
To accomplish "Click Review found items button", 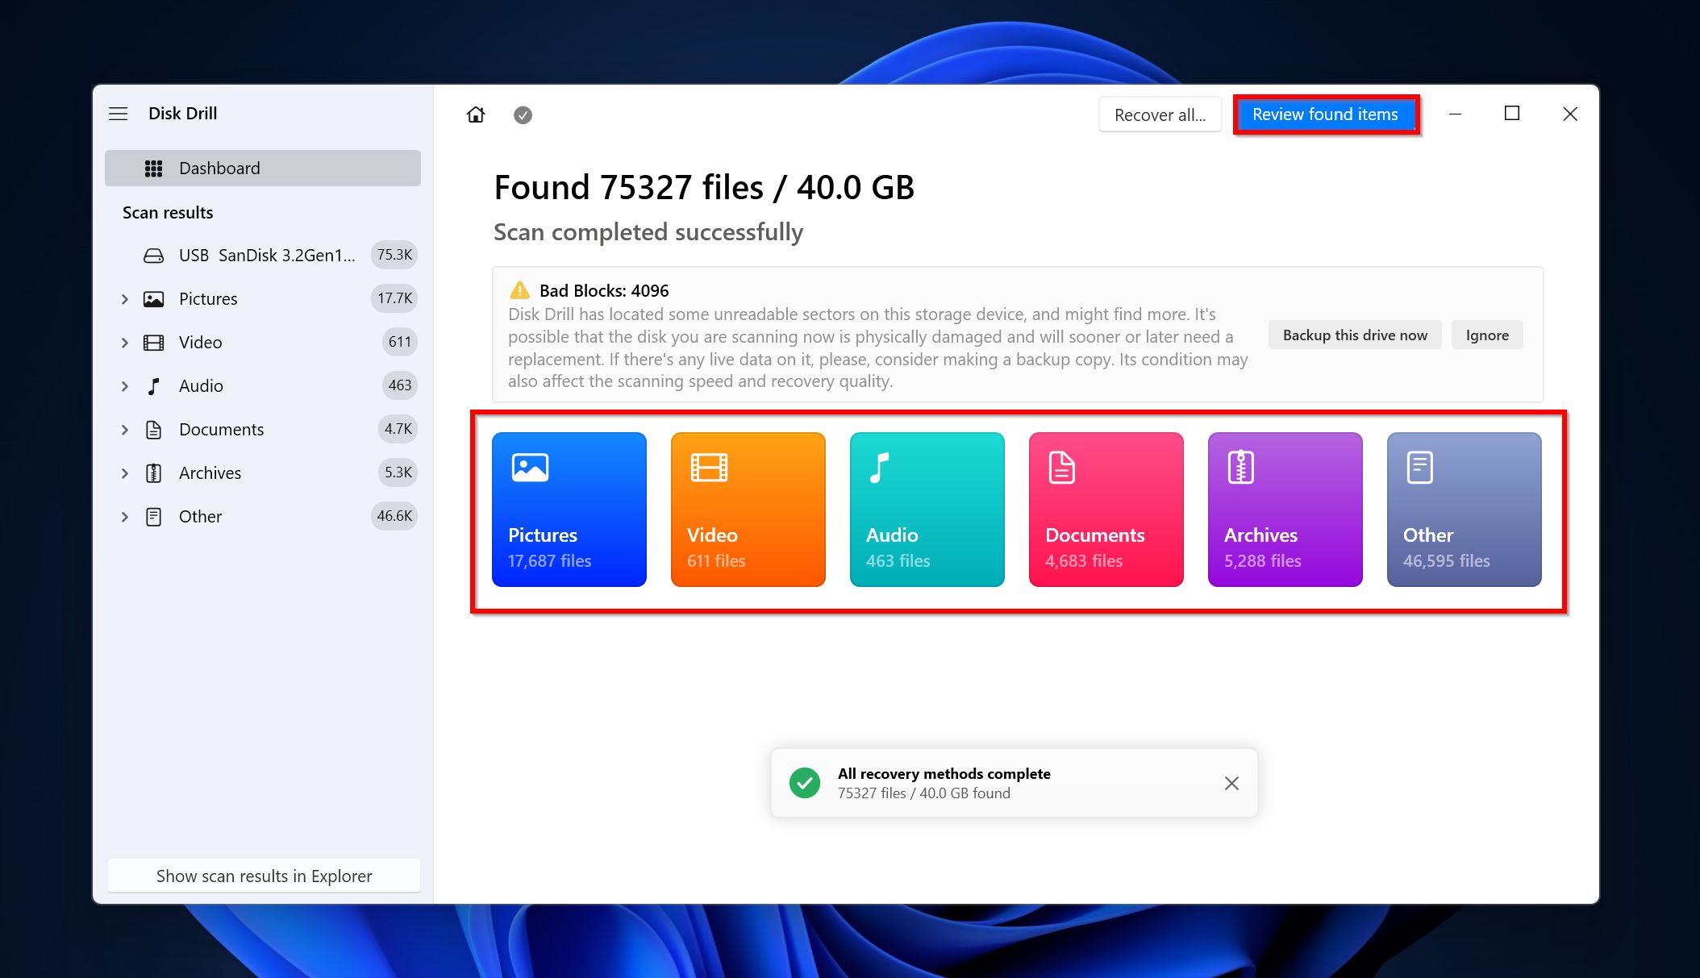I will point(1325,113).
